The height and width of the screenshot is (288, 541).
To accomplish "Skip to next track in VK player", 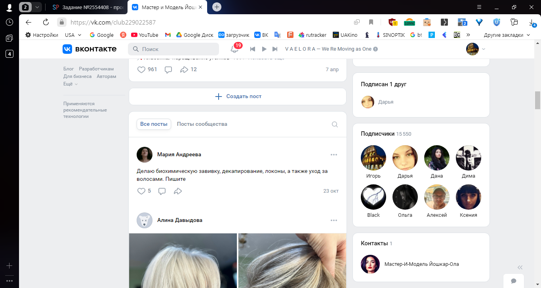I will (275, 49).
